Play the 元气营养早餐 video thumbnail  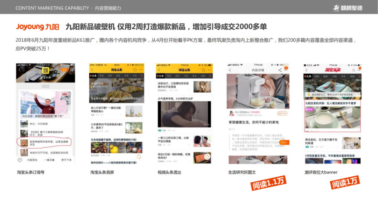184,114
